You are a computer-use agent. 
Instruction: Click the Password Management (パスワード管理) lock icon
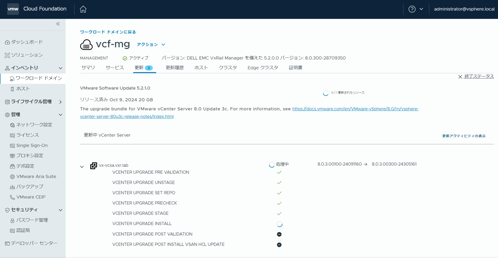click(12, 220)
